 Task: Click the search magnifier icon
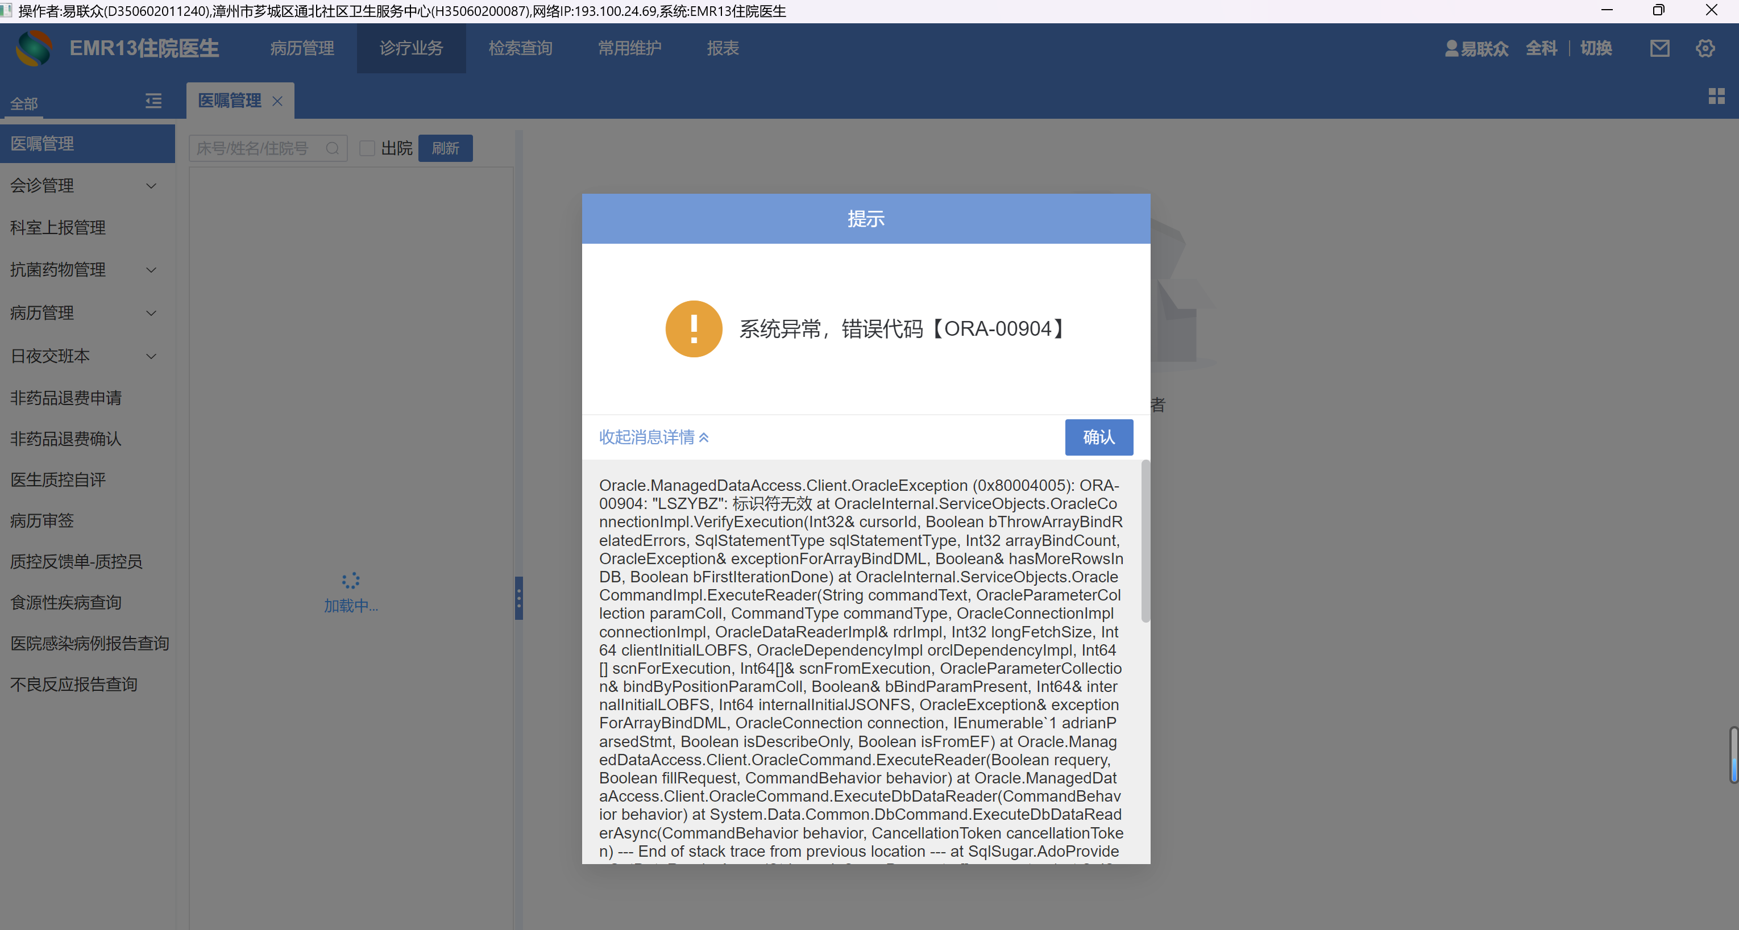click(x=332, y=148)
